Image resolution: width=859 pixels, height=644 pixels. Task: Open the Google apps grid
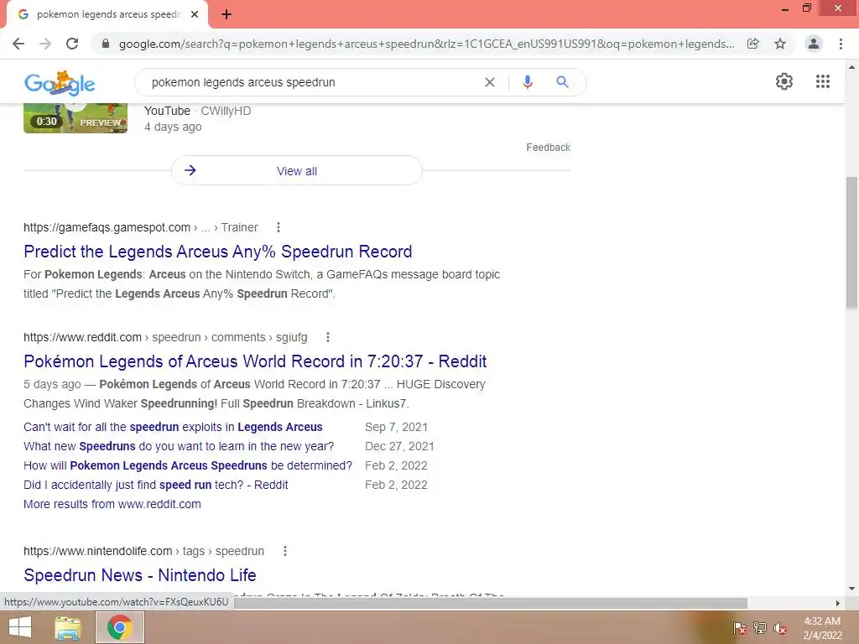[823, 81]
